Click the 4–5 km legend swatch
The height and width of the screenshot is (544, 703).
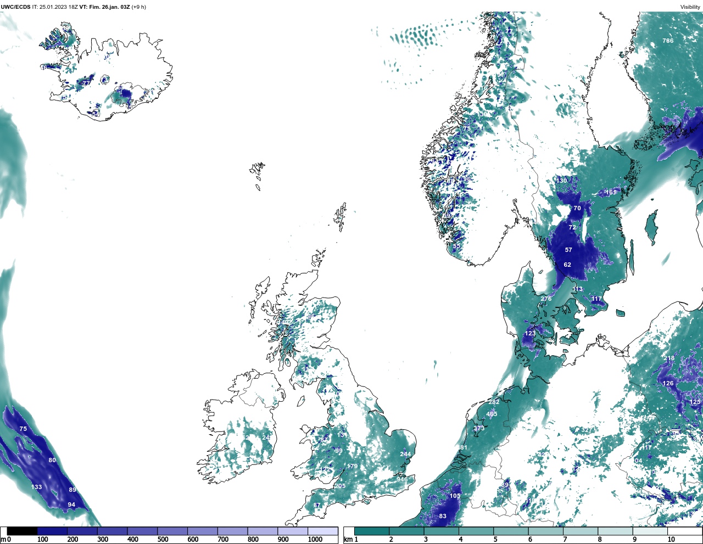(x=476, y=531)
